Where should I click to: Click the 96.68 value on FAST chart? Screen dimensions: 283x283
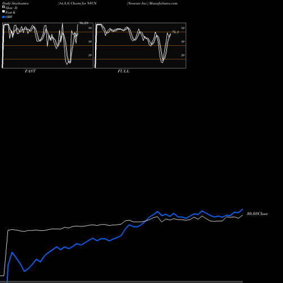tap(84, 23)
